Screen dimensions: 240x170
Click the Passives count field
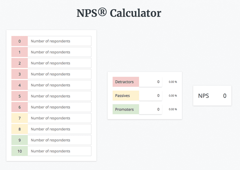click(150, 96)
